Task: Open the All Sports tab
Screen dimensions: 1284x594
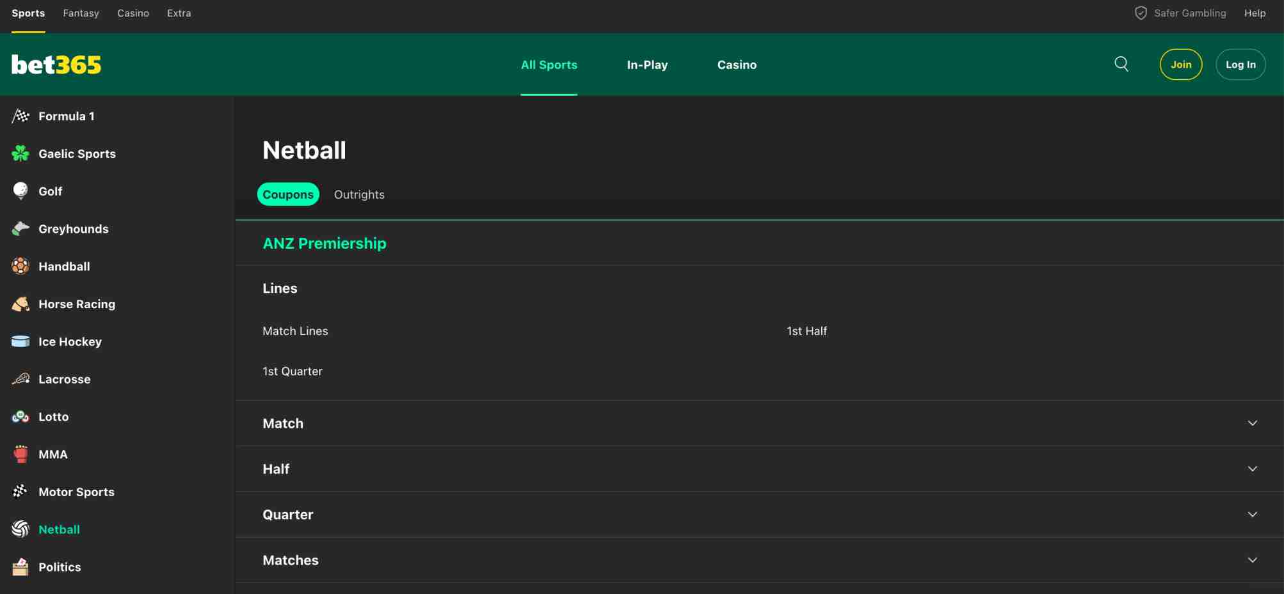Action: coord(549,65)
